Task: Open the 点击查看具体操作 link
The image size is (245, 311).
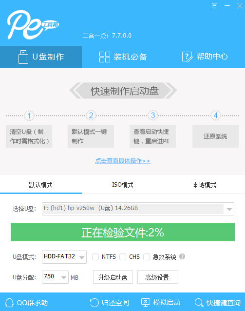Action: click(123, 161)
